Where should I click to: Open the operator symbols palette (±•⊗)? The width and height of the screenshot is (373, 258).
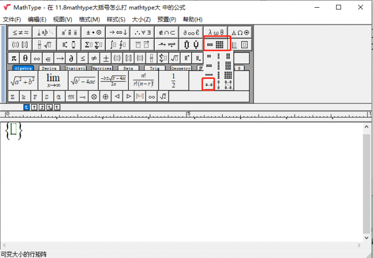tap(93, 32)
